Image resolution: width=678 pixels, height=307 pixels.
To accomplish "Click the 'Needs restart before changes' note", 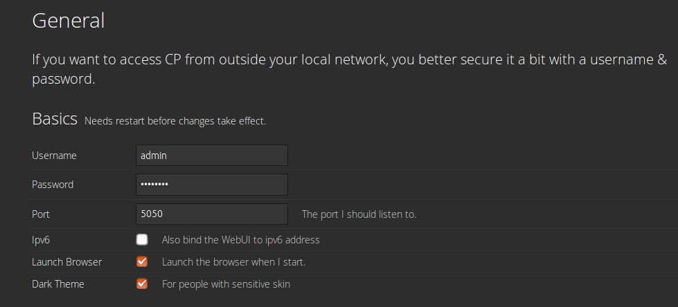I will 175,121.
